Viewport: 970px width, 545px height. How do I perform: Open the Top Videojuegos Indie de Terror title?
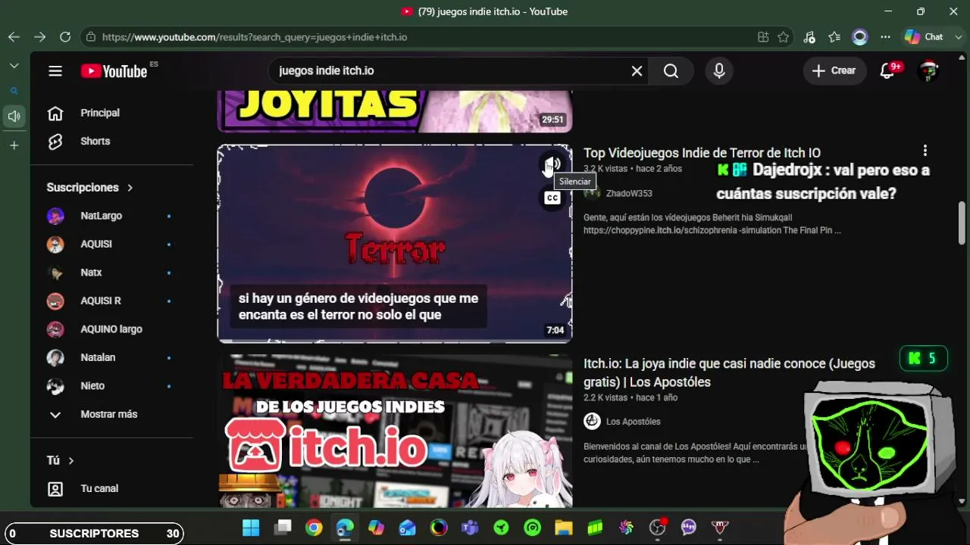(x=702, y=153)
